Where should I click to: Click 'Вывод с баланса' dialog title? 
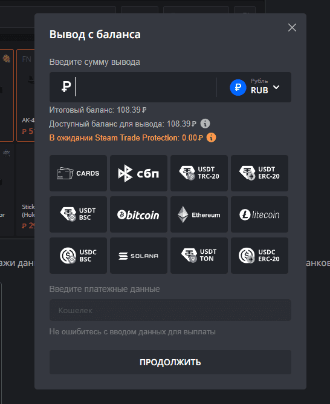(x=95, y=35)
